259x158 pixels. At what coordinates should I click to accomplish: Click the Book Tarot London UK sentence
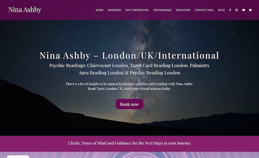click(x=129, y=89)
